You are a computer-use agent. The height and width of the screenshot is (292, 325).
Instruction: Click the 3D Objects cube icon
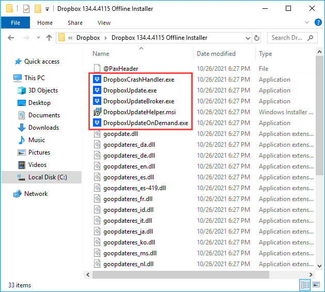click(22, 90)
